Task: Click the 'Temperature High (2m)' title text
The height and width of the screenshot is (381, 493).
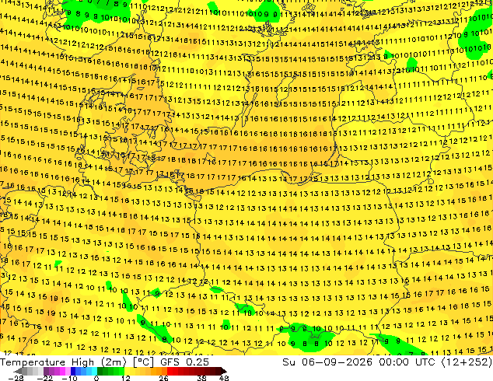Action: tap(63, 362)
